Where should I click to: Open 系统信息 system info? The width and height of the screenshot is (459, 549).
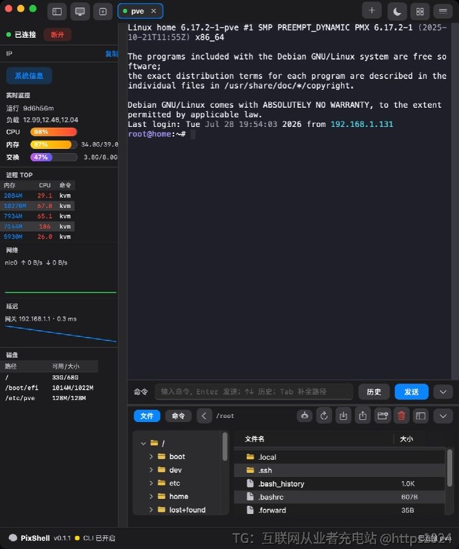[29, 75]
